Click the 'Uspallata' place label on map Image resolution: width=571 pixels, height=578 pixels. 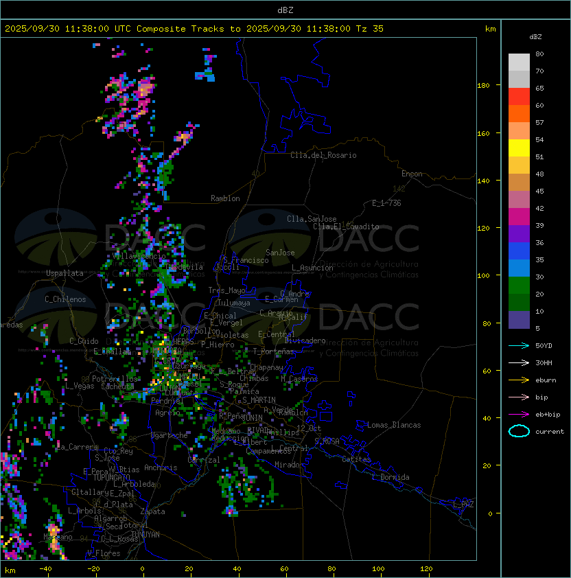[65, 273]
